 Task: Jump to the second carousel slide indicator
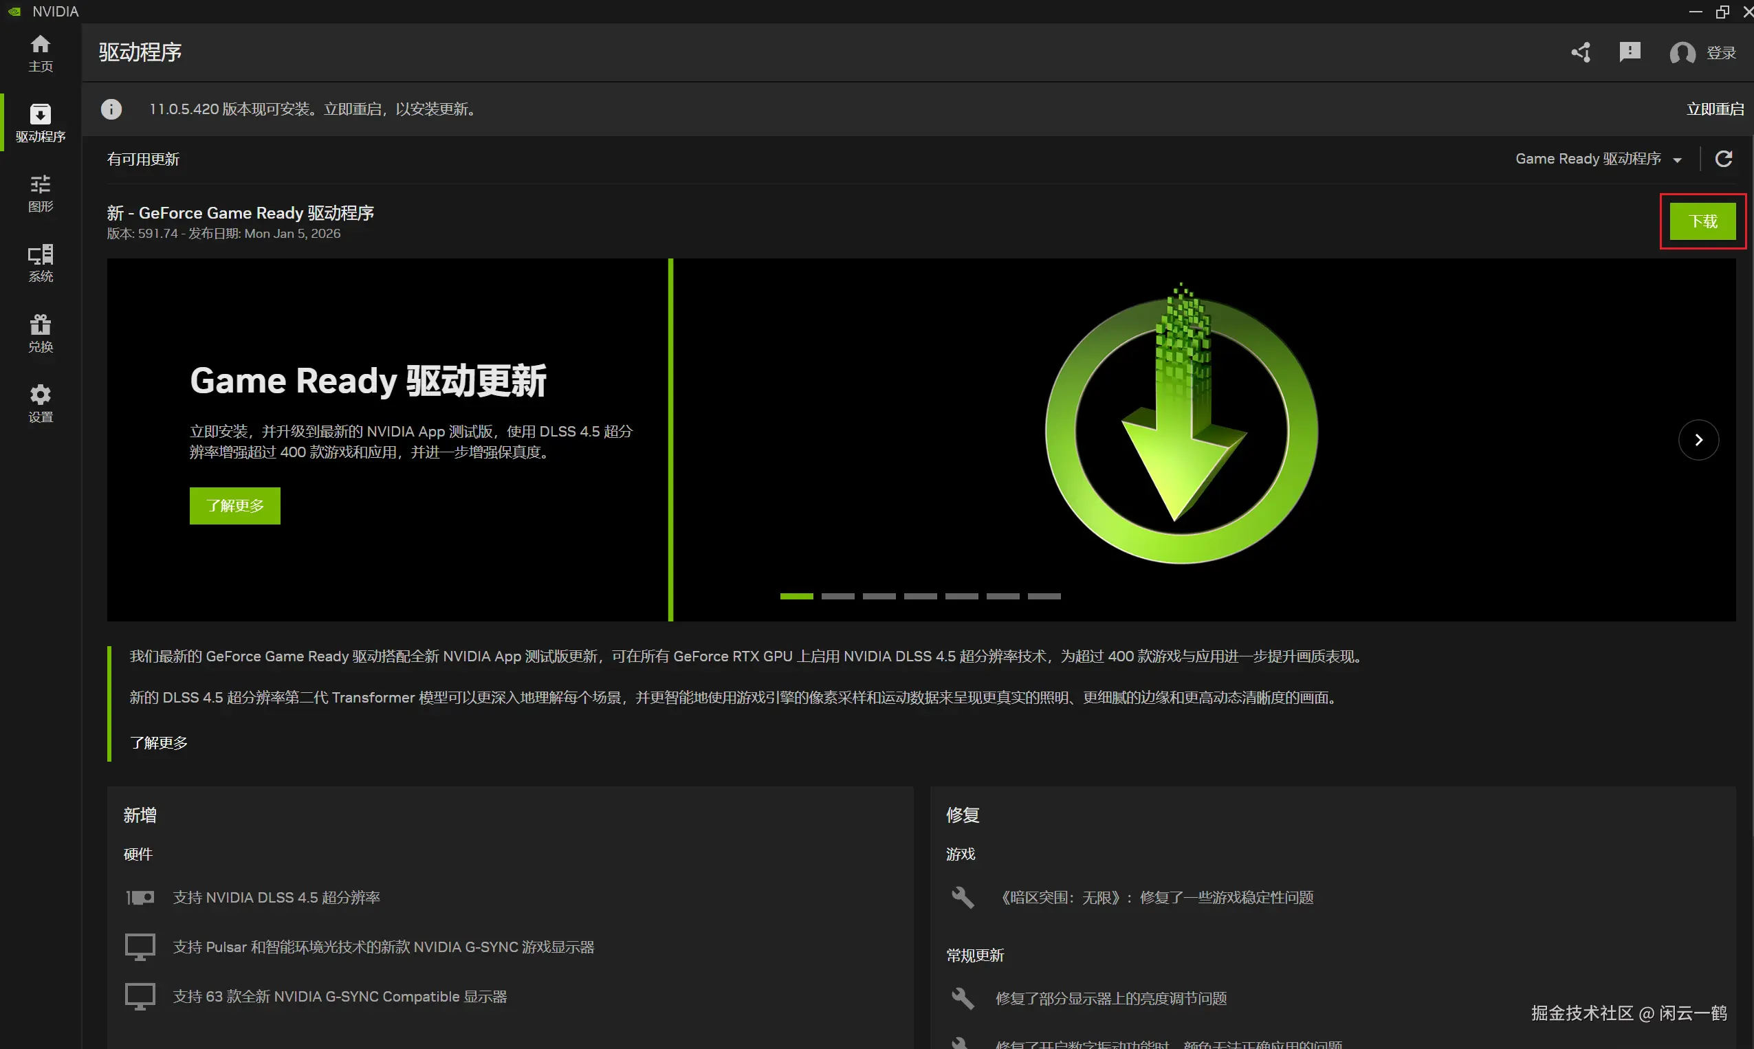tap(837, 596)
